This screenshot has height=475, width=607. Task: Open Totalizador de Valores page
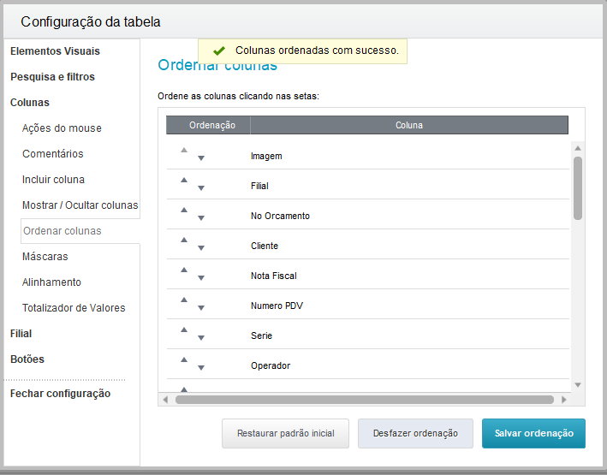tap(74, 308)
